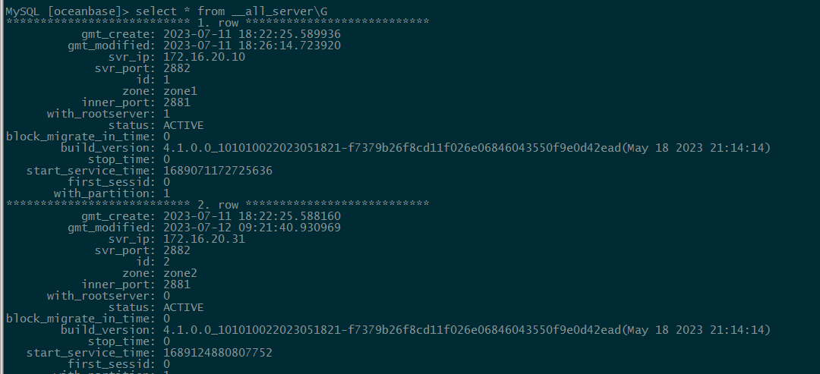Click the start_service_time value 1689071172725636

[x=218, y=170]
